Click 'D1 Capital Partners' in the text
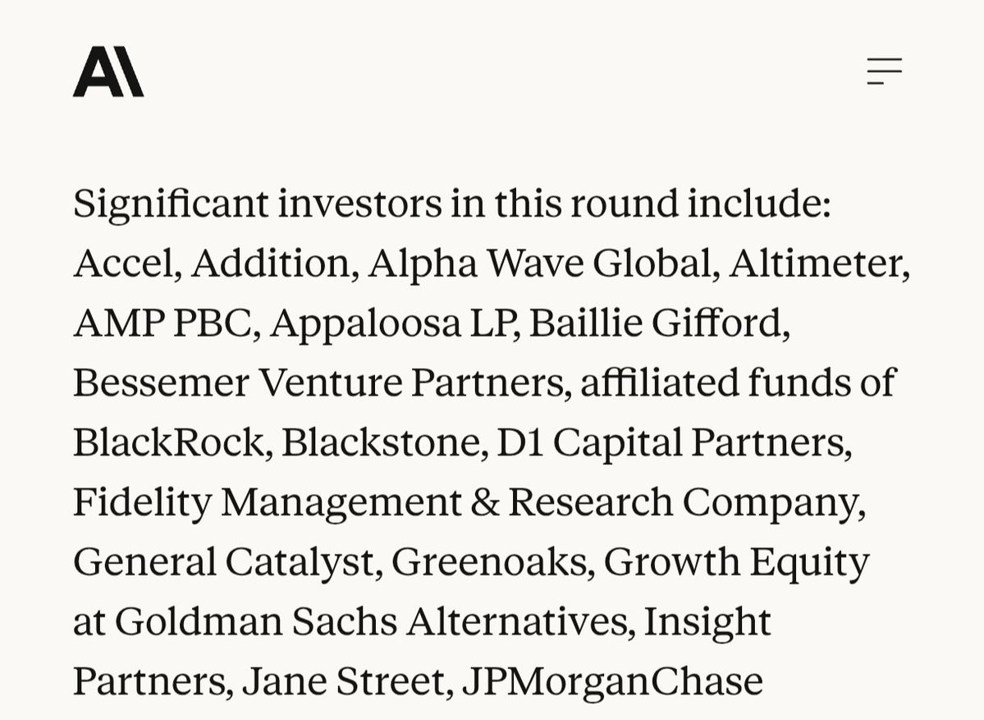The width and height of the screenshot is (984, 720). tap(673, 443)
